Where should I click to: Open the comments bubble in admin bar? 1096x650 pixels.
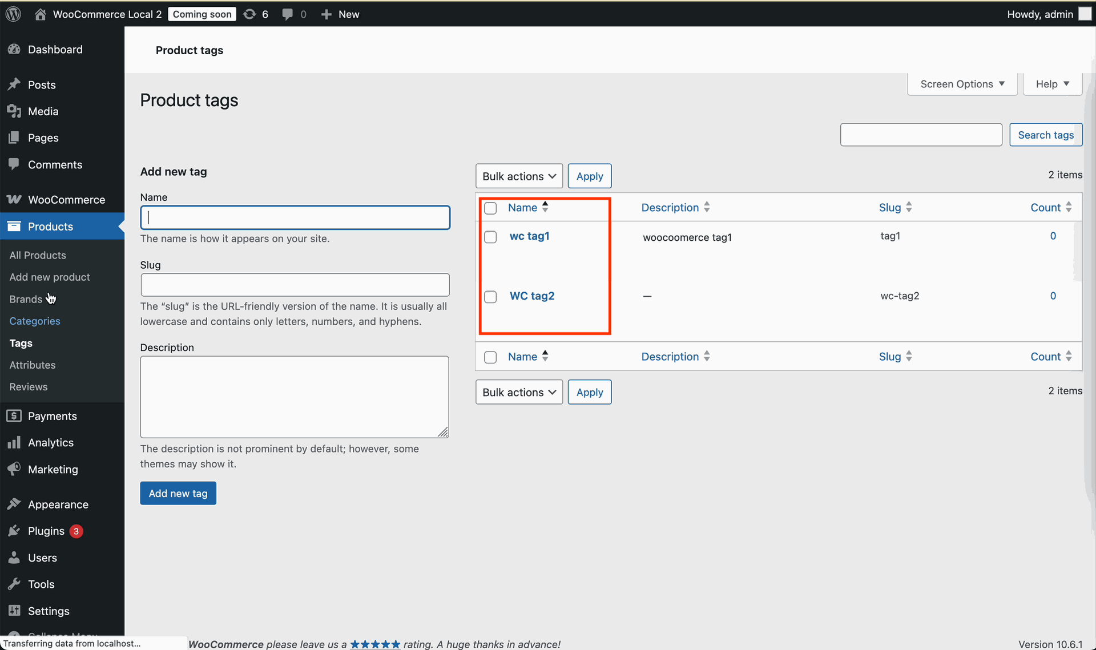[x=288, y=14]
